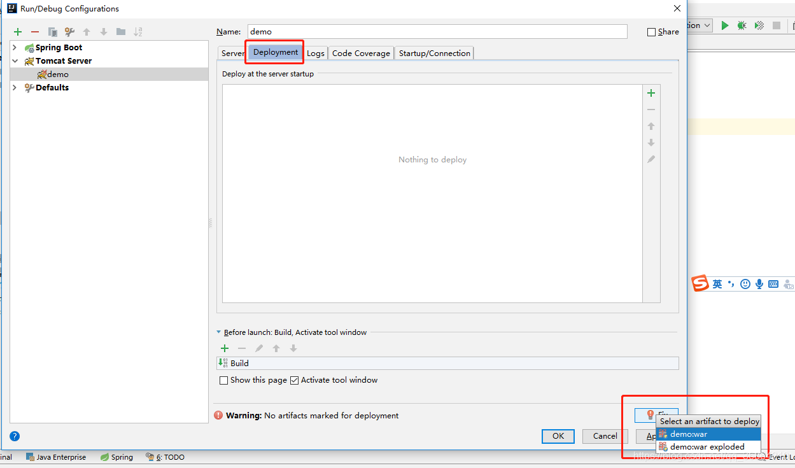Stop square icon in IDE toolbar
The width and height of the screenshot is (795, 468).
point(777,25)
